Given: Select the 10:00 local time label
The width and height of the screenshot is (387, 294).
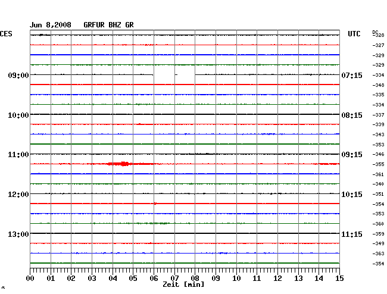Looking at the screenshot, I should point(18,115).
